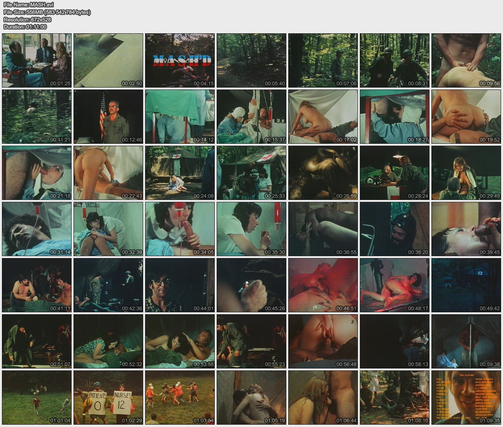The height and width of the screenshot is (427, 503).
Task: Click the File Name MASH.avi text
Action: click(x=29, y=5)
